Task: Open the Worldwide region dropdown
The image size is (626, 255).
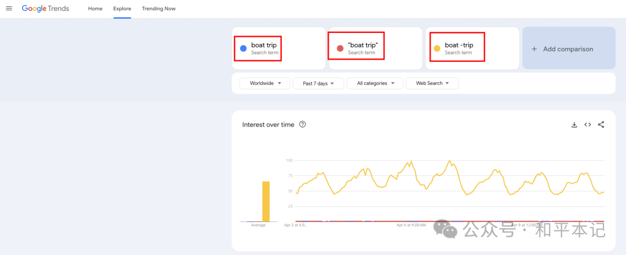Action: pyautogui.click(x=265, y=83)
